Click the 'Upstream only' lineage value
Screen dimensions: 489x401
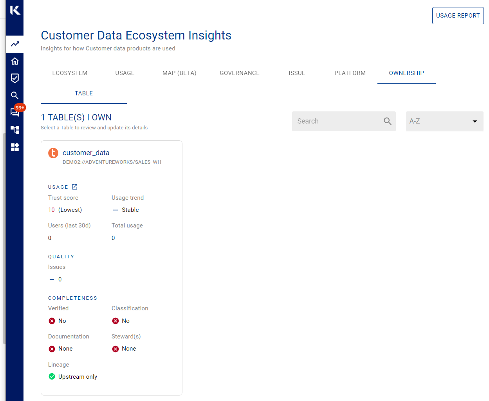[x=78, y=377]
